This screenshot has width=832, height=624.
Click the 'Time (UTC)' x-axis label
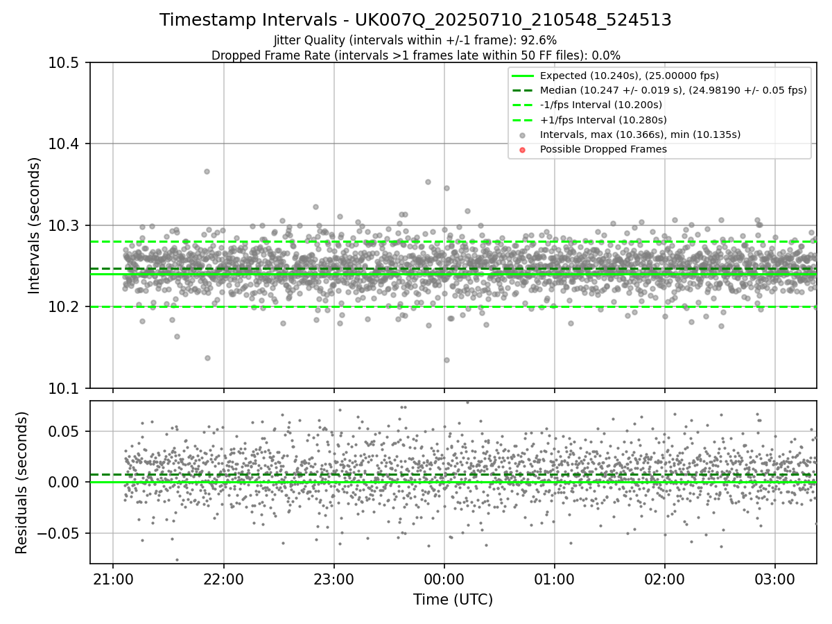tap(453, 600)
